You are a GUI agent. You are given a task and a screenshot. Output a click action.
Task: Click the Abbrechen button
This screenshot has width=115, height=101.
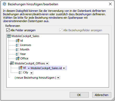click(102, 95)
